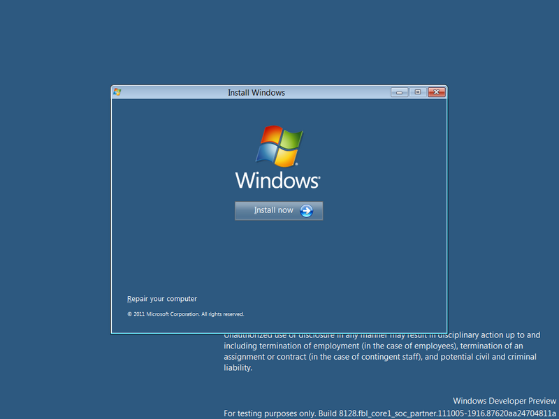Click the Install Windows title text

tap(256, 93)
